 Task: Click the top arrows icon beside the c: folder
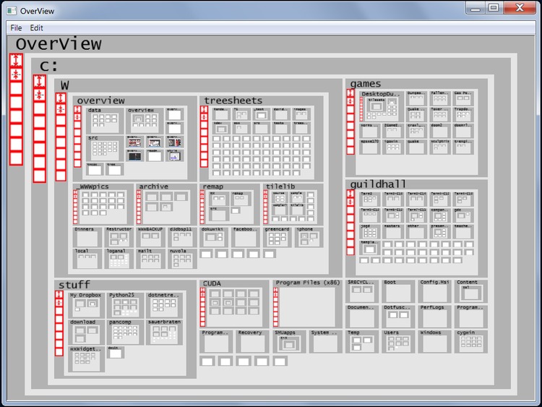[39, 80]
